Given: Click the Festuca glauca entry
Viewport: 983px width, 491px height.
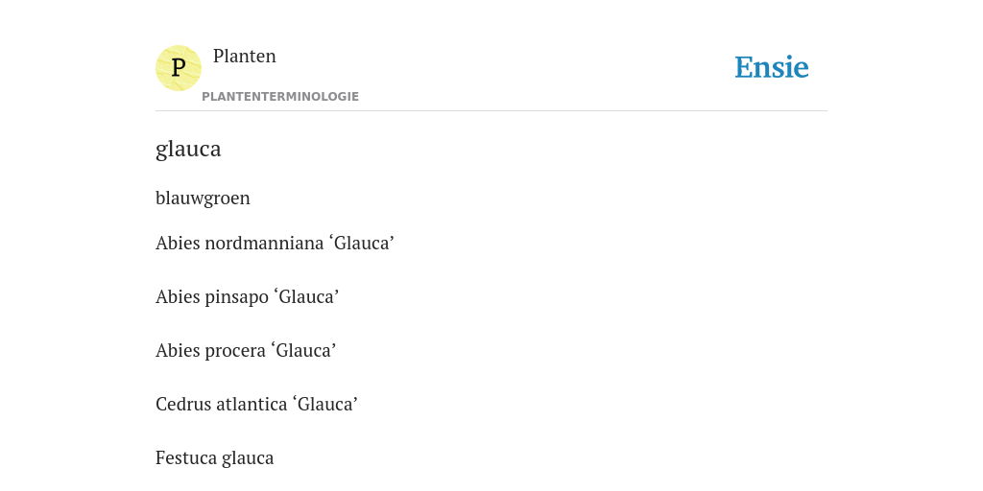Looking at the screenshot, I should pos(214,457).
